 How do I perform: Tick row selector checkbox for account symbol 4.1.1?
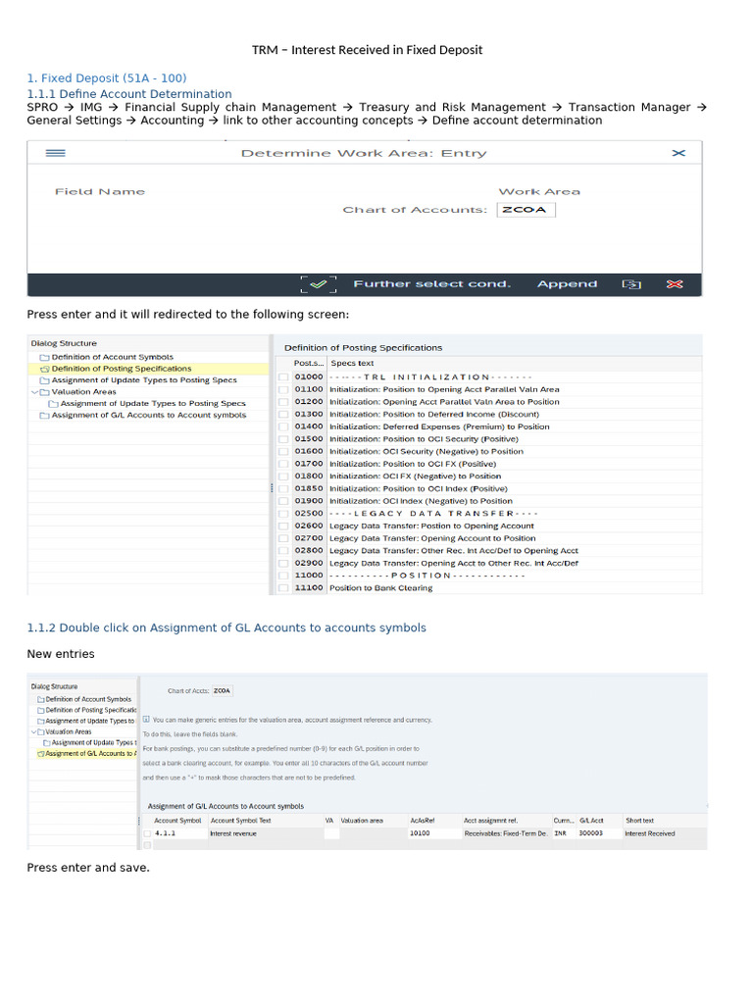[x=147, y=833]
